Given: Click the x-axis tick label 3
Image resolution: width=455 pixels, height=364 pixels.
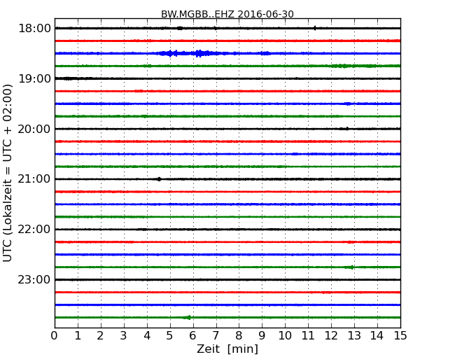Looking at the screenshot, I should tap(124, 336).
